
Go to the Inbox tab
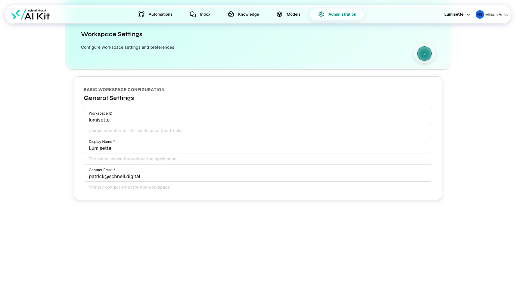click(200, 14)
